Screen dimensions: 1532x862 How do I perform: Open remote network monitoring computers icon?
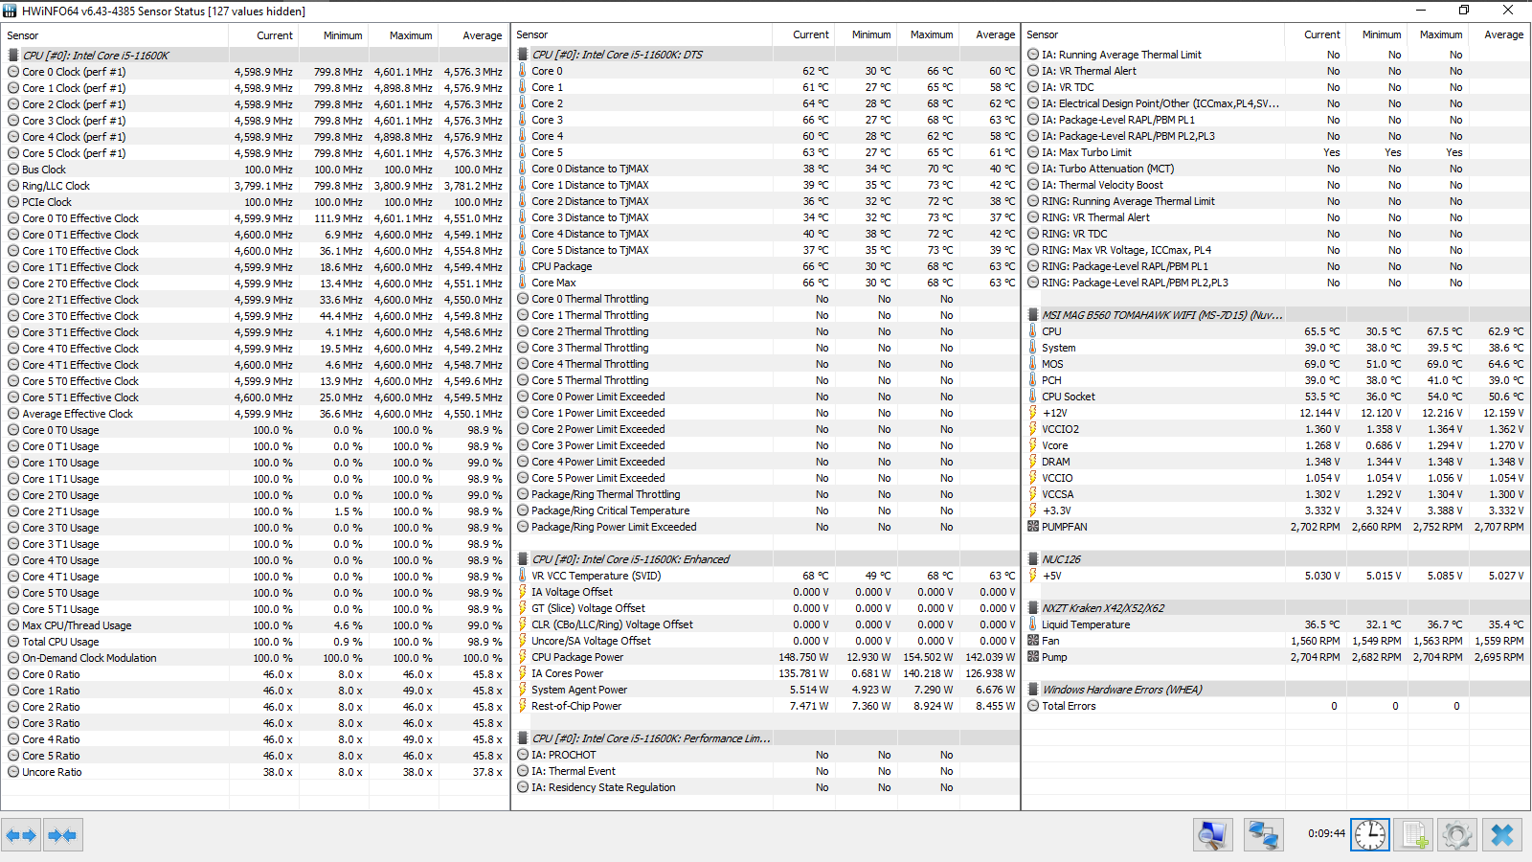(x=1264, y=835)
